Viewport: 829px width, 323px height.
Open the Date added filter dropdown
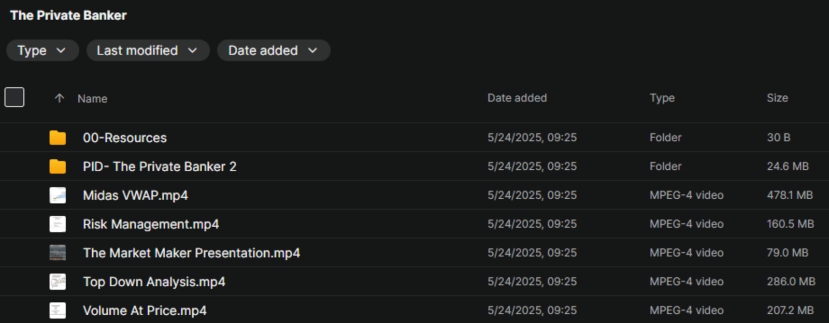tap(273, 51)
